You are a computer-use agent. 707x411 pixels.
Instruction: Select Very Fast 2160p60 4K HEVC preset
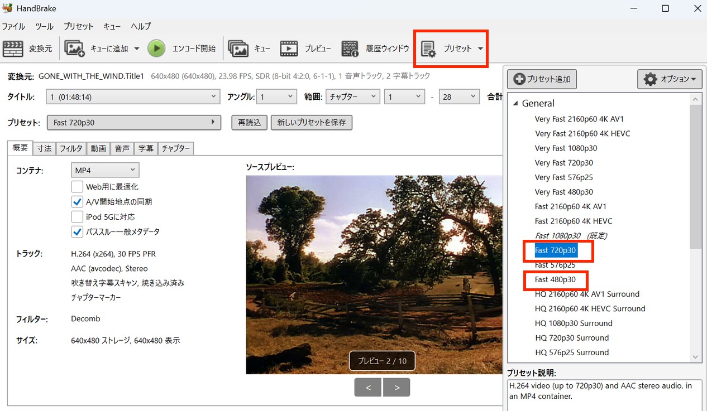[582, 133]
